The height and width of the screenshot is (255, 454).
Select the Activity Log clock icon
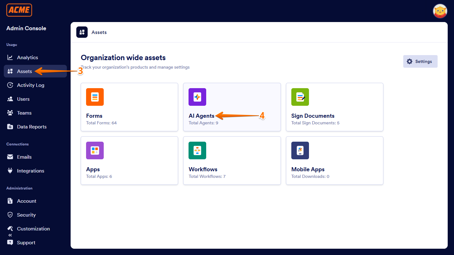point(10,85)
